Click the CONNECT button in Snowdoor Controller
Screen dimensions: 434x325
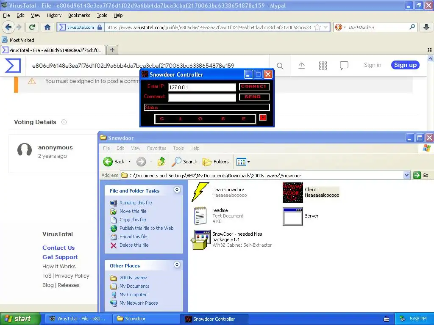tap(254, 86)
